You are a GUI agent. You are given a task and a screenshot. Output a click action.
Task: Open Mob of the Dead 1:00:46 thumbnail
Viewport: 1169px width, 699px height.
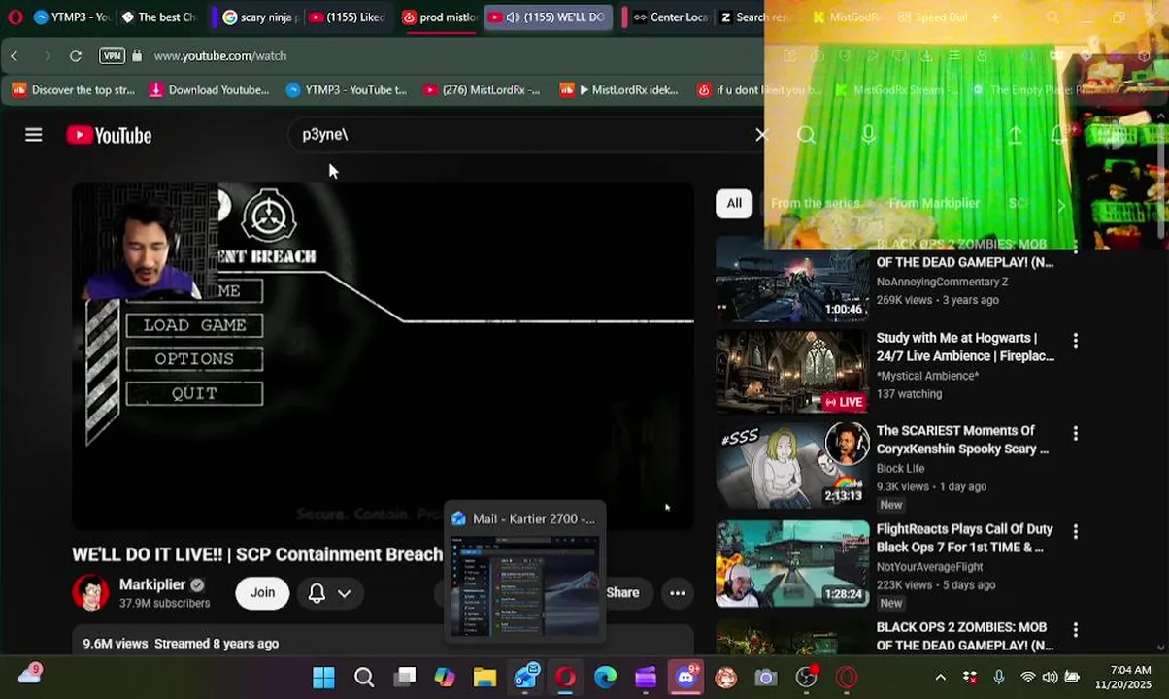tap(792, 281)
